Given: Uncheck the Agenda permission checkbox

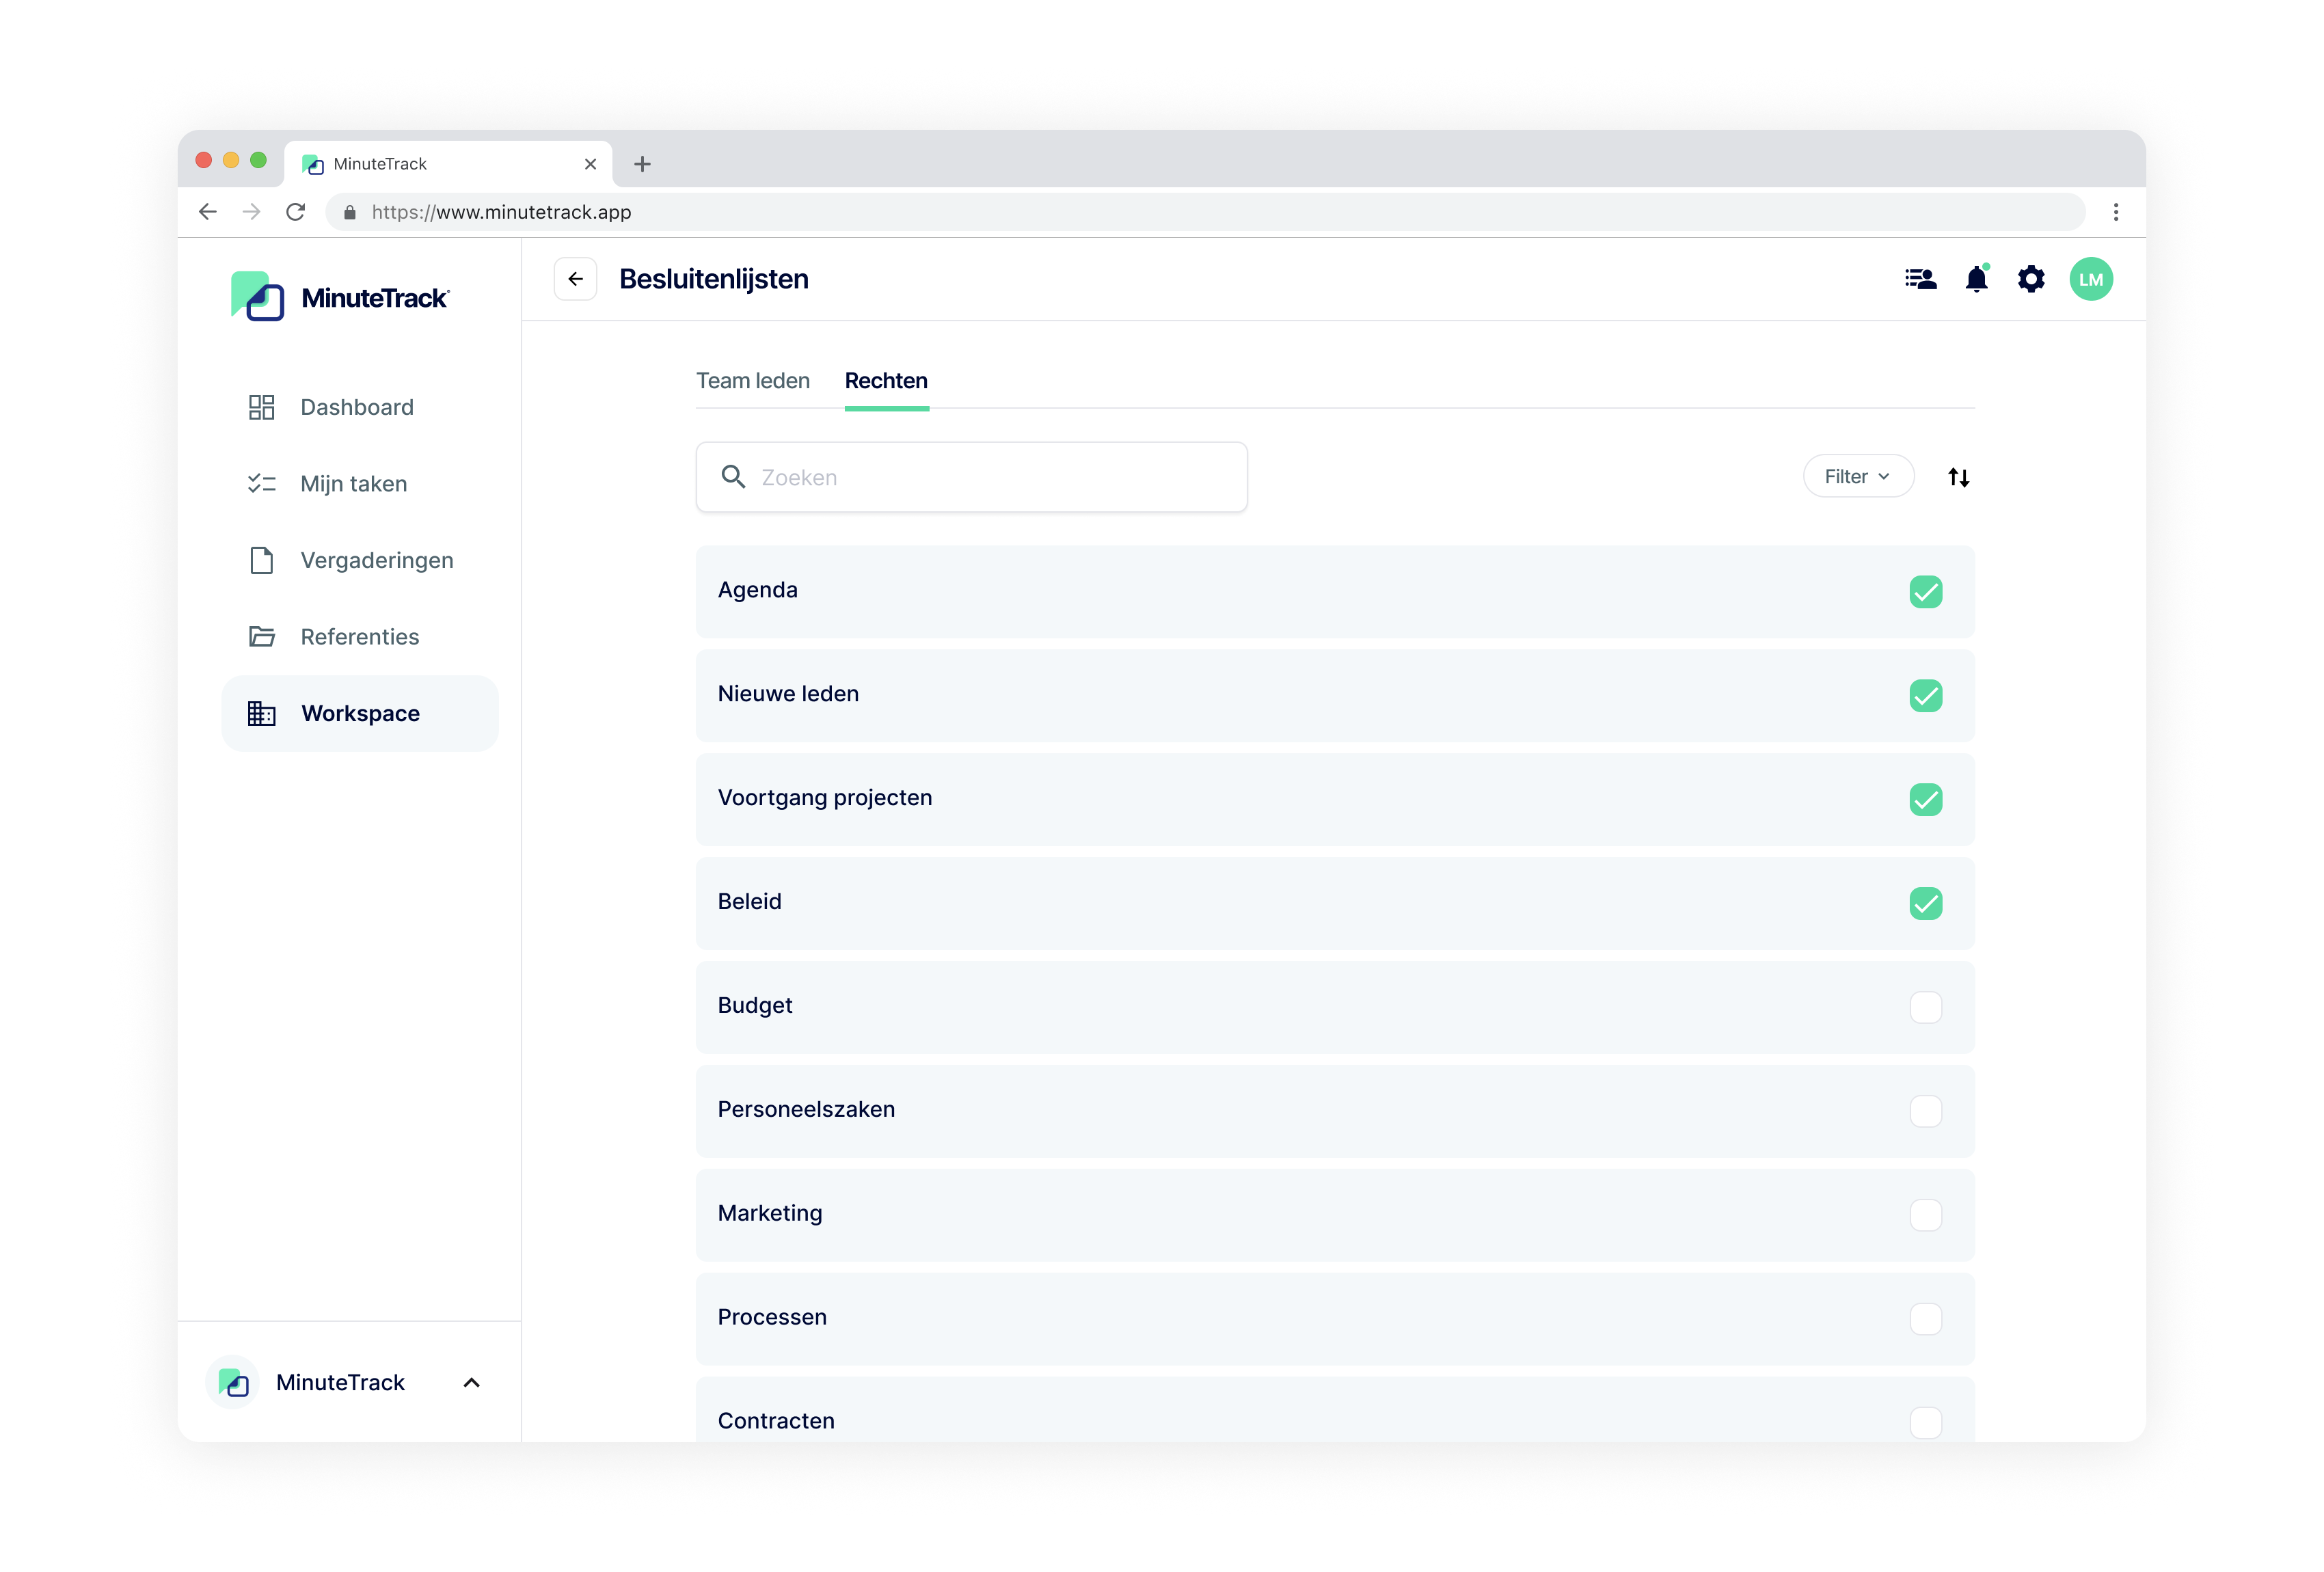Looking at the screenshot, I should 1925,592.
